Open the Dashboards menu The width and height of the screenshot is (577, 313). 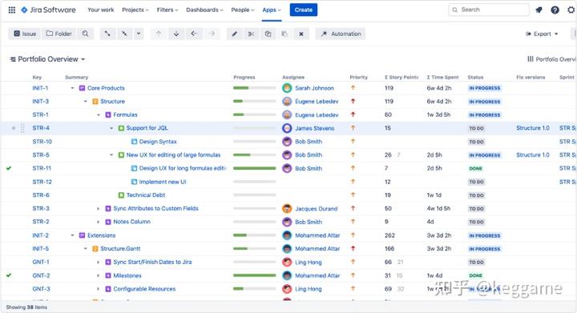(204, 10)
